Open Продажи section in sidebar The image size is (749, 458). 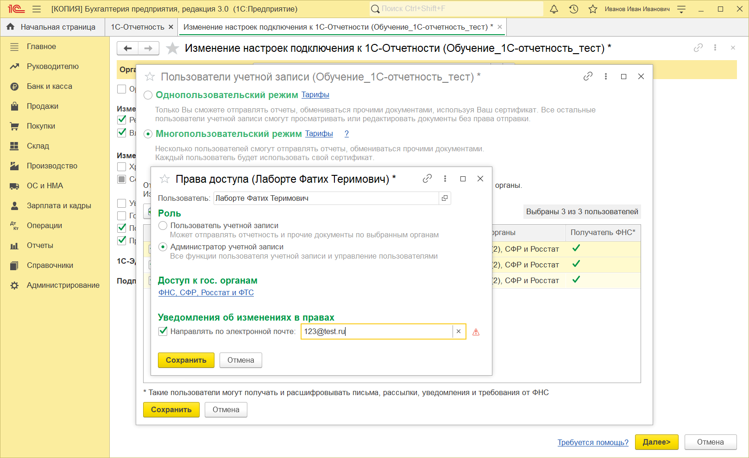tap(55, 106)
